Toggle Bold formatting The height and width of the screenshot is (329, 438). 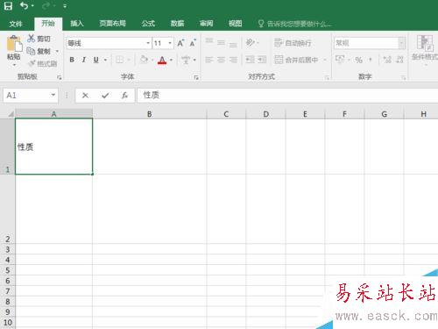point(72,60)
